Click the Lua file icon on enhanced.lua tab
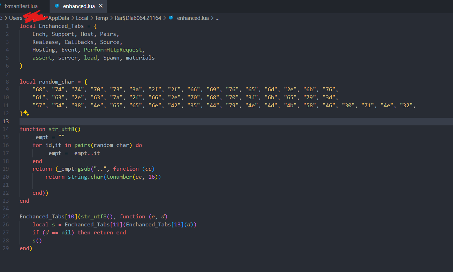 pyautogui.click(x=57, y=6)
